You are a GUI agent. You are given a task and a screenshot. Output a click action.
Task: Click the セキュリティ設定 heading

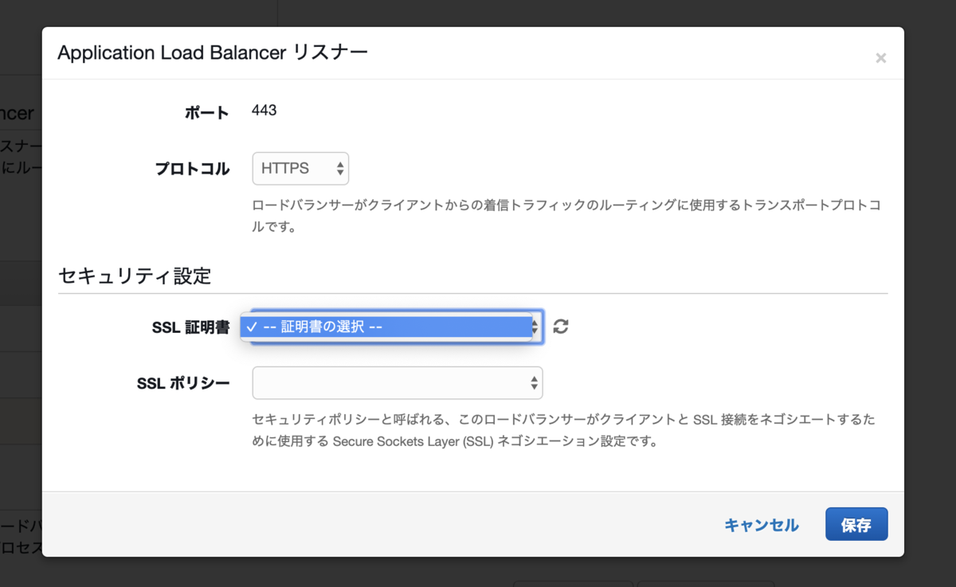135,276
